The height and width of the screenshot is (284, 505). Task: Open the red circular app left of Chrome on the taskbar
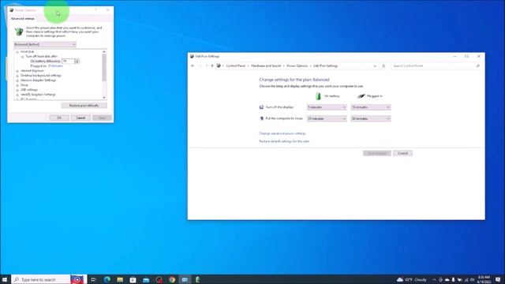click(159, 279)
